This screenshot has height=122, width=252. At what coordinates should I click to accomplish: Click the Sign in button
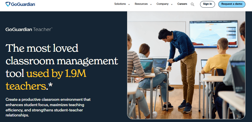click(207, 4)
